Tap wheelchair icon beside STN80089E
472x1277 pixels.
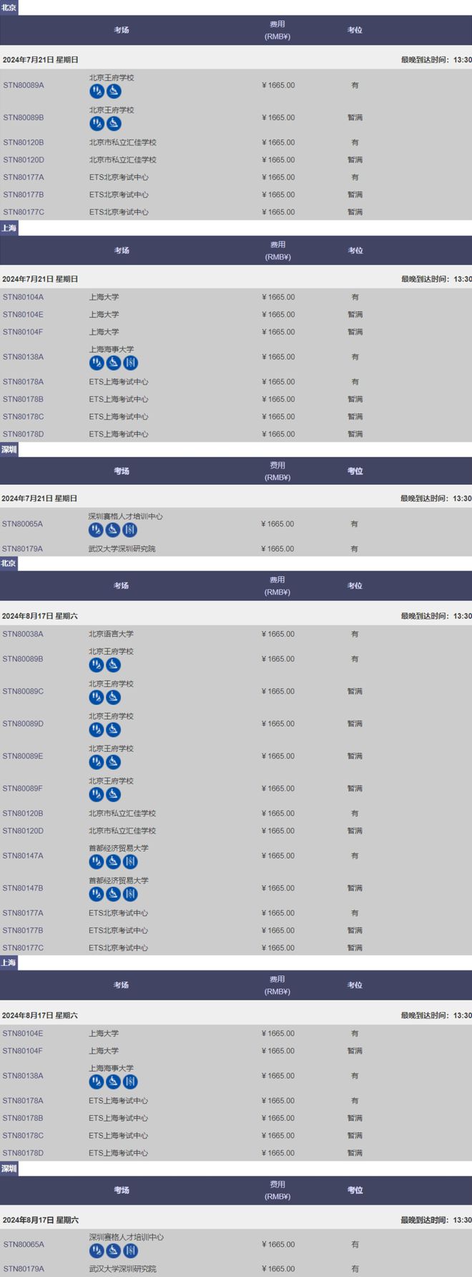[114, 761]
